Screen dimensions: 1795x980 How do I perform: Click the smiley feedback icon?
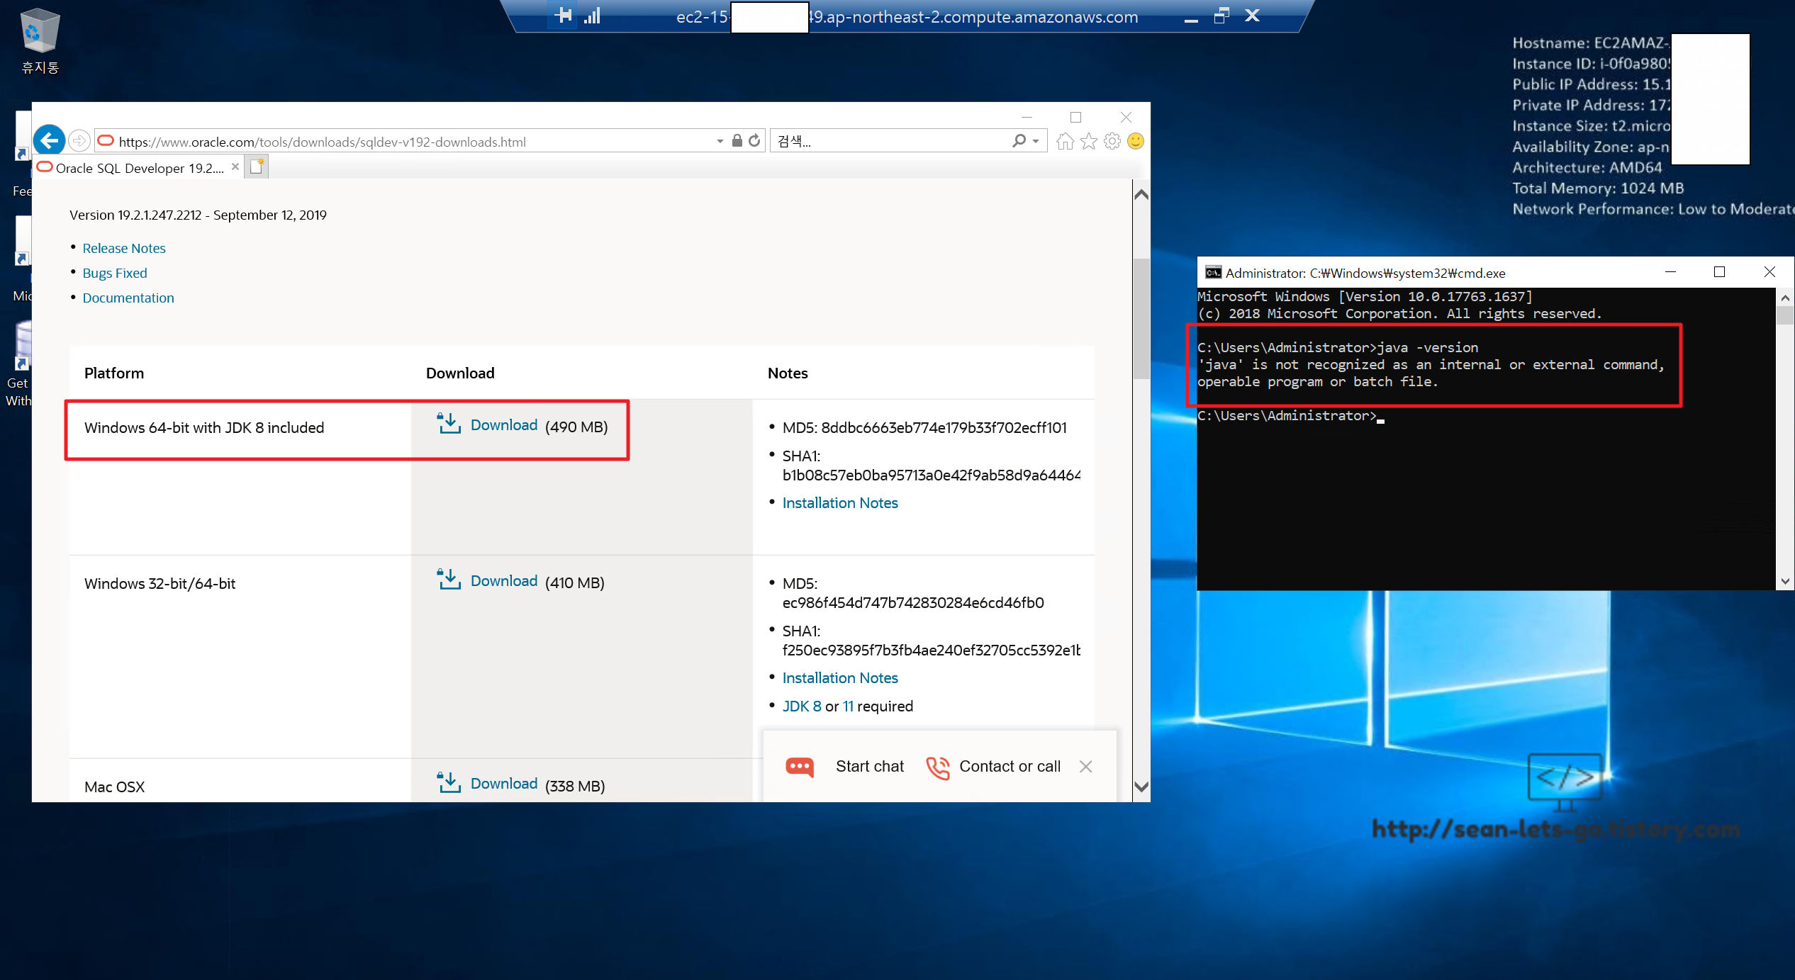[x=1136, y=141]
